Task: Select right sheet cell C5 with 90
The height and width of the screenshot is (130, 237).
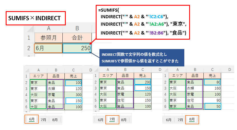Action: click(x=212, y=100)
